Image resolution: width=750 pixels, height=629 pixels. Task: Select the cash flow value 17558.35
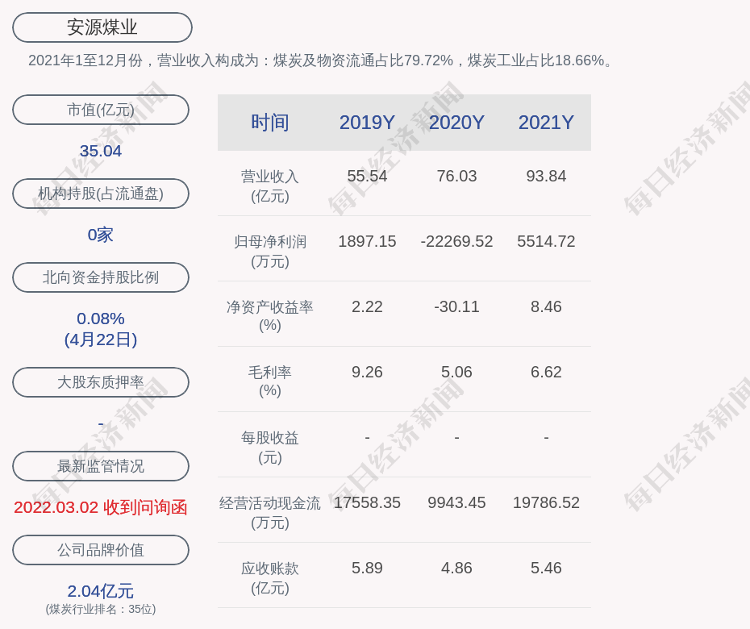pyautogui.click(x=367, y=502)
